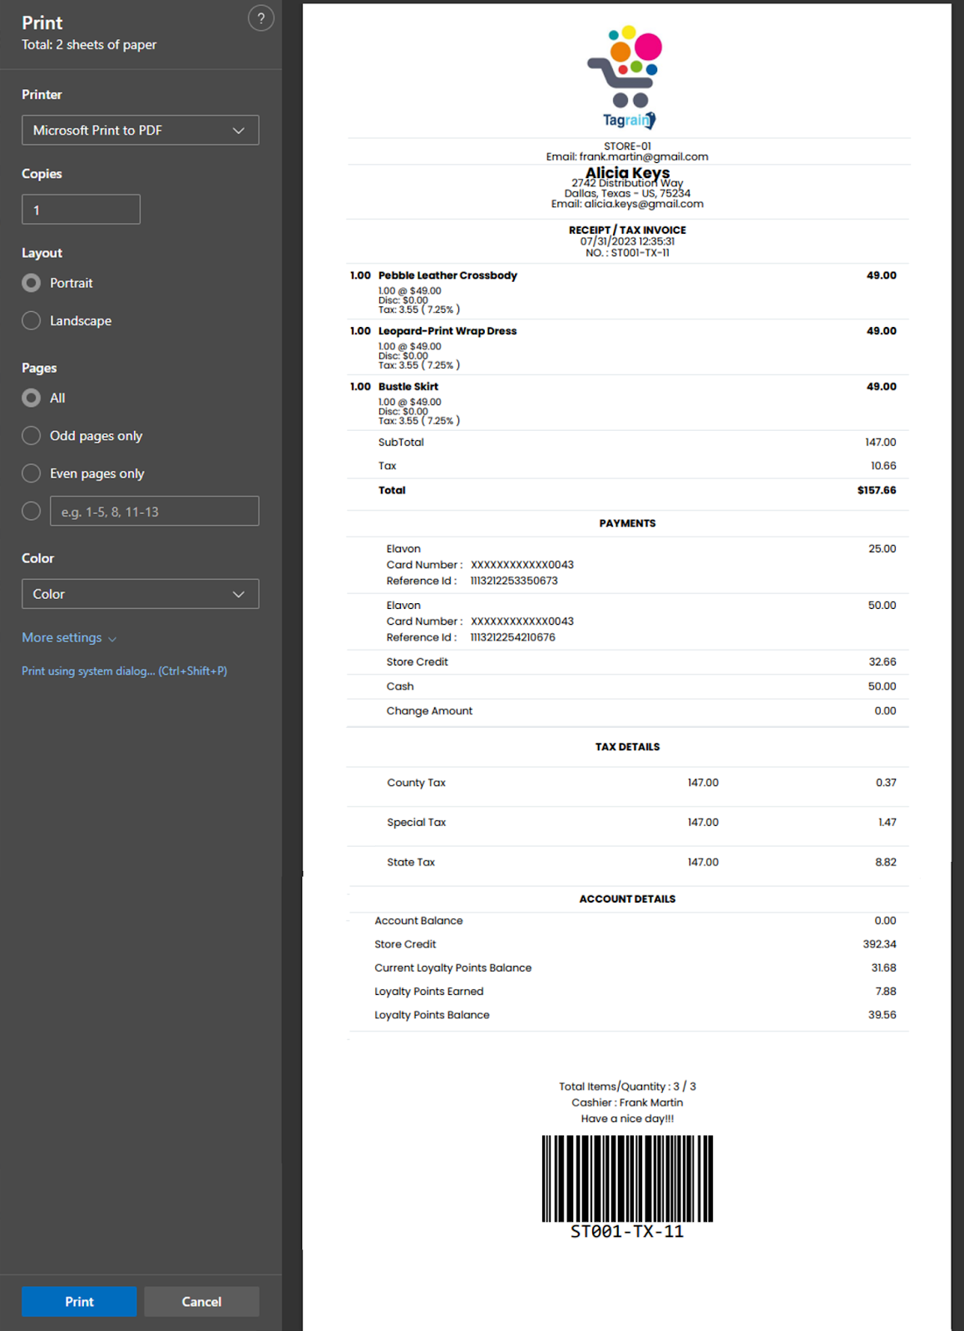Select the custom page range radio button
The image size is (964, 1331).
point(32,511)
